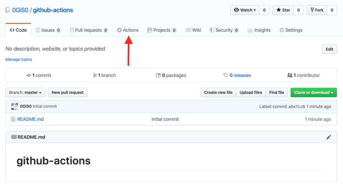343x187 pixels.
Task: View the 1 branch list
Action: tap(105, 75)
